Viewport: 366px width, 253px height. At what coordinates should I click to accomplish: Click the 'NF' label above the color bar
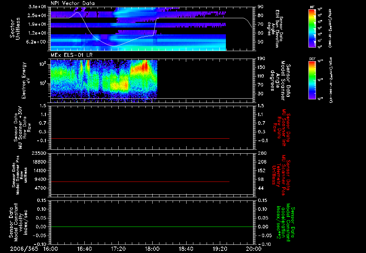coord(312,7)
